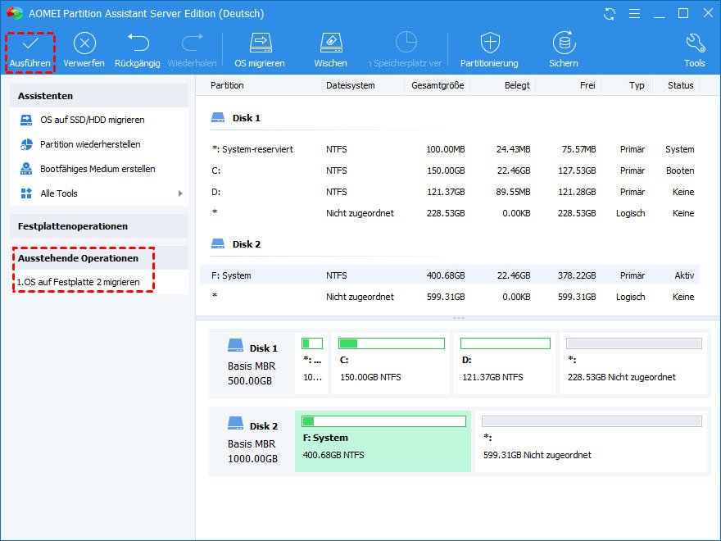Screen dimensions: 721x541
Task: Undo with the Rückgängig arrow icon
Action: point(137,43)
